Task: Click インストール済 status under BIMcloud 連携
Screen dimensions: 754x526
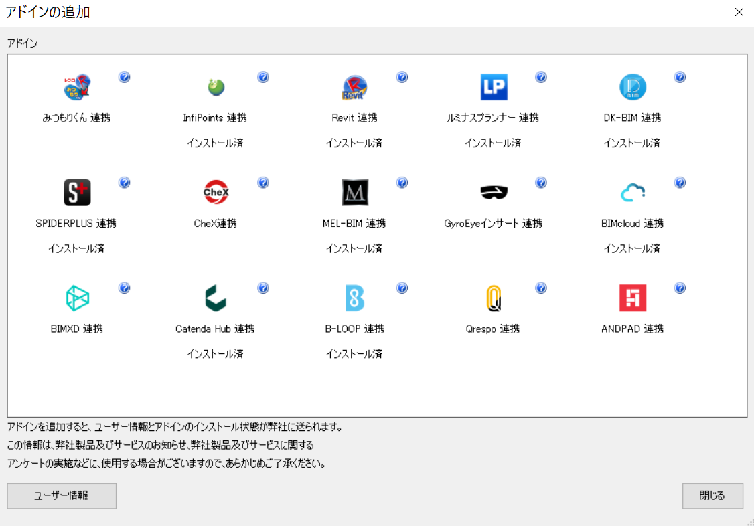Action: (x=632, y=248)
